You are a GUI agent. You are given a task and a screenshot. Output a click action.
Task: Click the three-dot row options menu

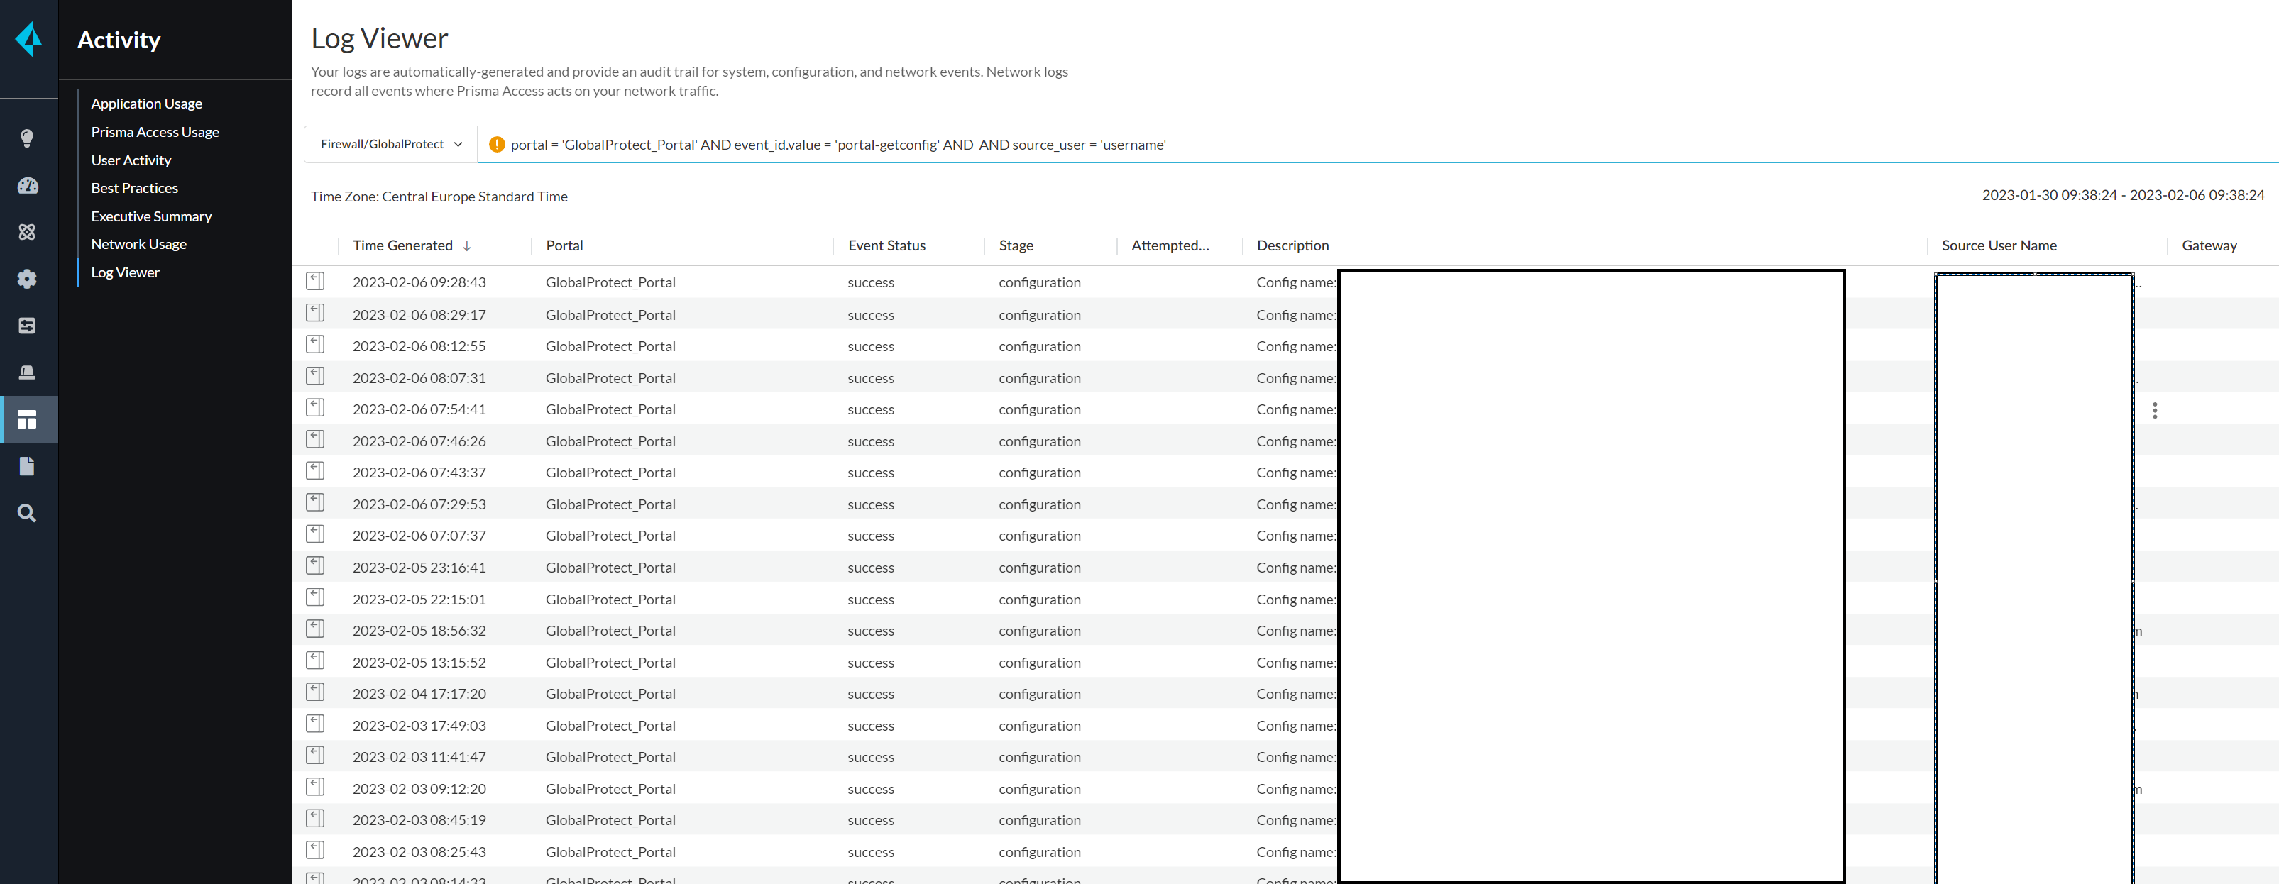pos(2155,410)
